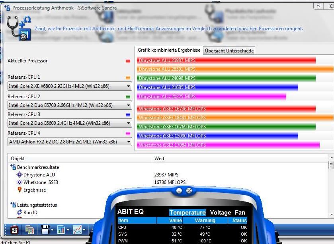
Task: Click the SYS temperature value '32 °C' in ABIT EQ
Action: 177,234
